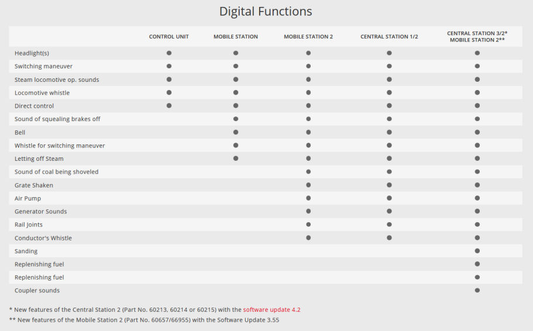Click the Digital Functions heading

(x=266, y=12)
